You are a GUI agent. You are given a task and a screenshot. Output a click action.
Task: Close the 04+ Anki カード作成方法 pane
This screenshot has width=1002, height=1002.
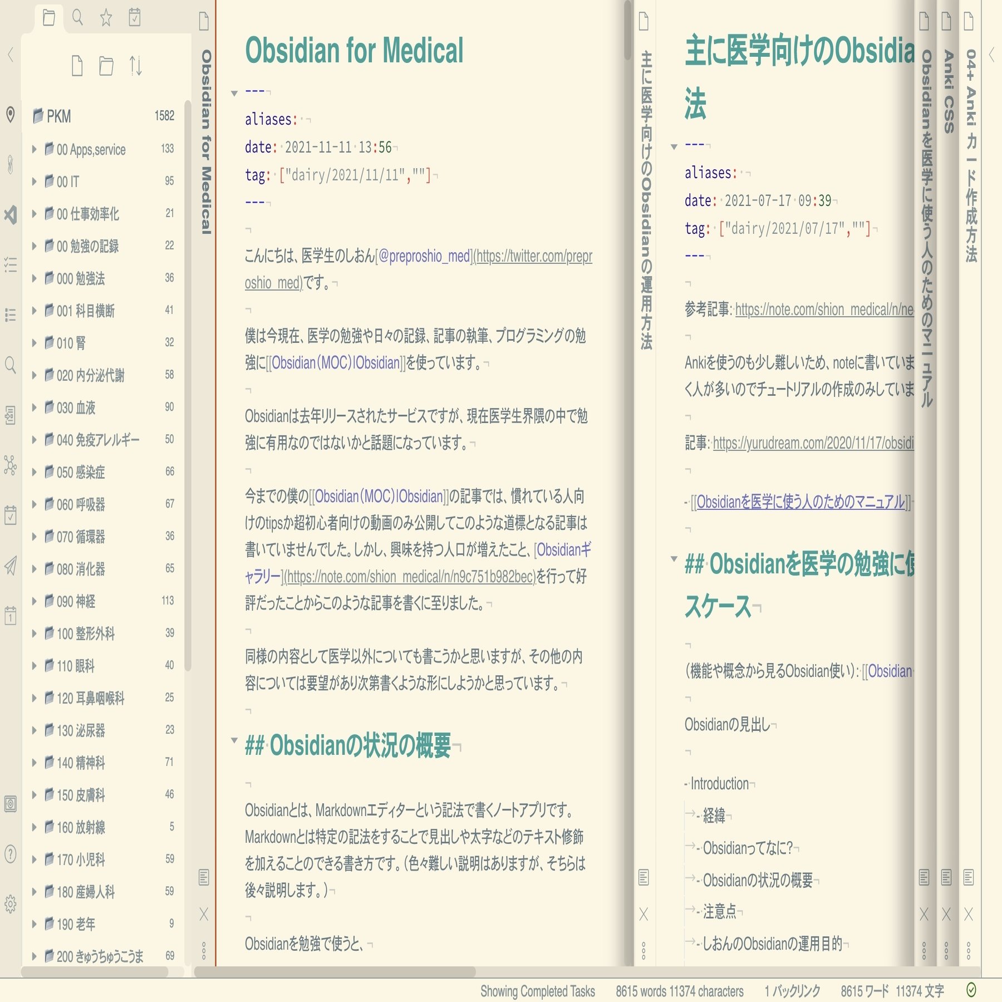969,914
